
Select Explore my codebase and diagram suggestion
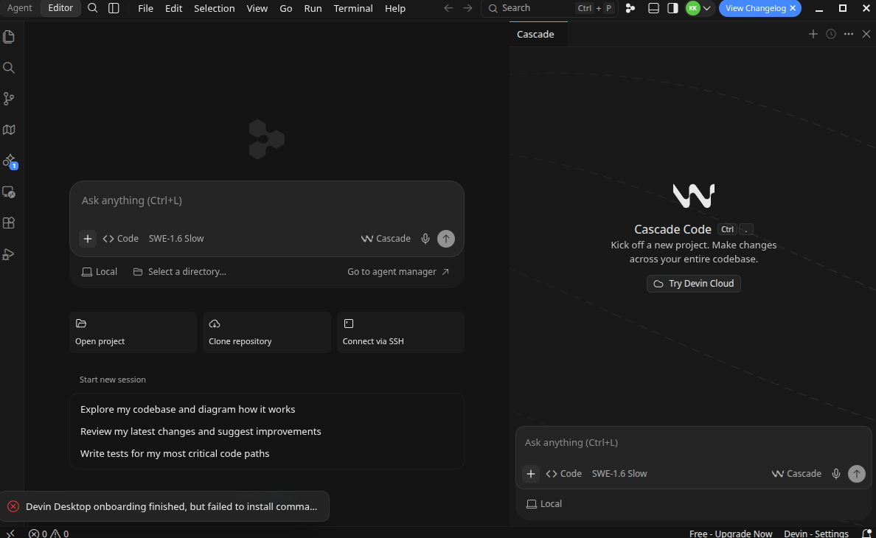188,409
